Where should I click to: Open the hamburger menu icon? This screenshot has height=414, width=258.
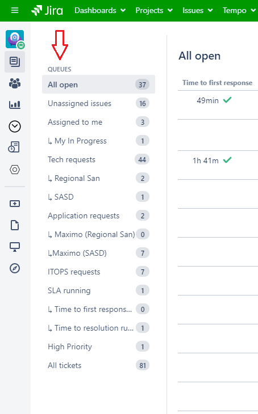15,10
